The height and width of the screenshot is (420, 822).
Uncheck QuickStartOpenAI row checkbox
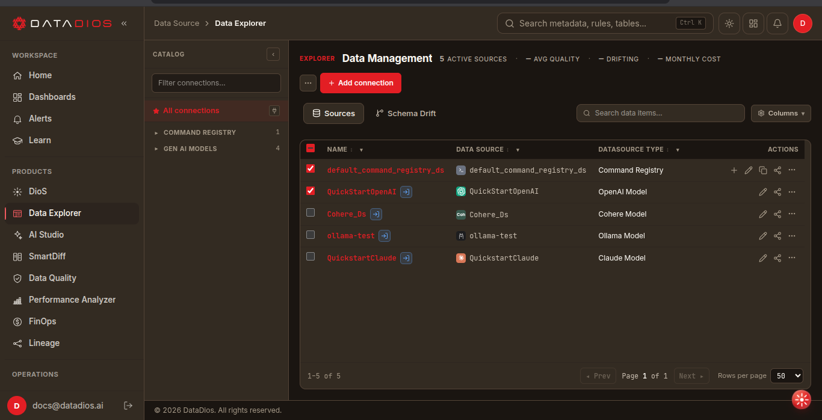311,191
